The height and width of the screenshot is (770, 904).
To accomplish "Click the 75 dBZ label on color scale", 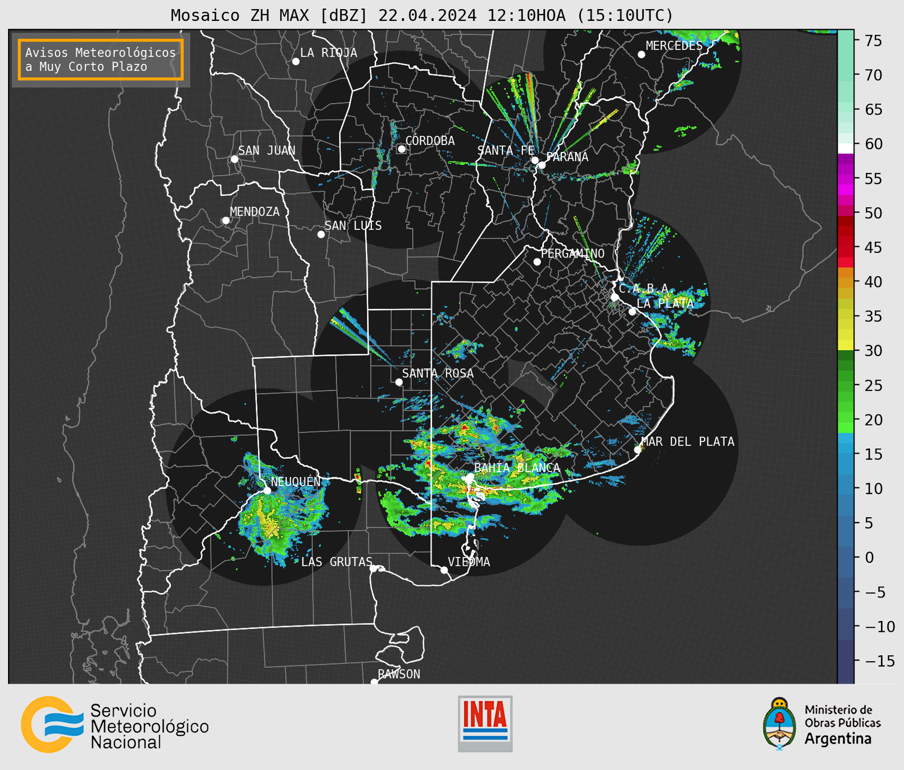I will (873, 41).
